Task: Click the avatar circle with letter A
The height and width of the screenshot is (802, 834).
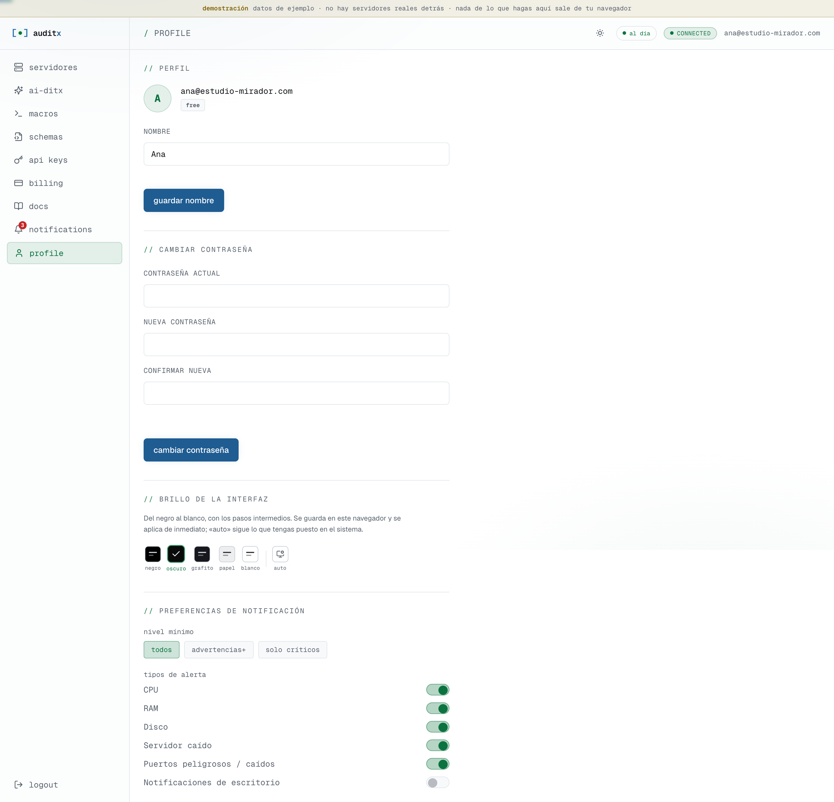Action: 158,98
